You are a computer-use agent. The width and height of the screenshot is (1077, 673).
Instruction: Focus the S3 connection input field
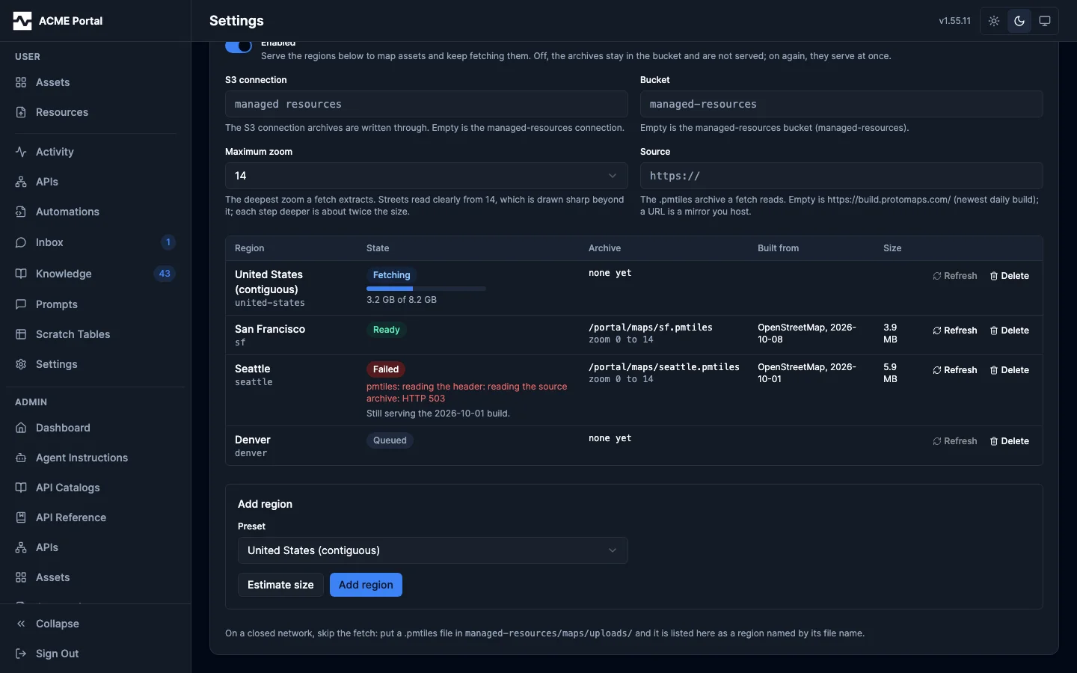click(x=426, y=104)
